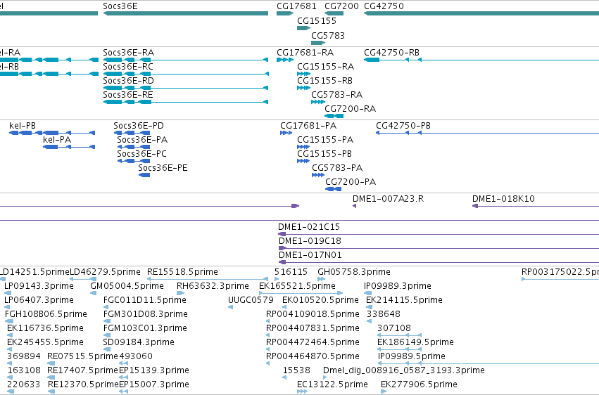Click the CG17681 gene label
Screen dimensions: 599x395
click(297, 6)
